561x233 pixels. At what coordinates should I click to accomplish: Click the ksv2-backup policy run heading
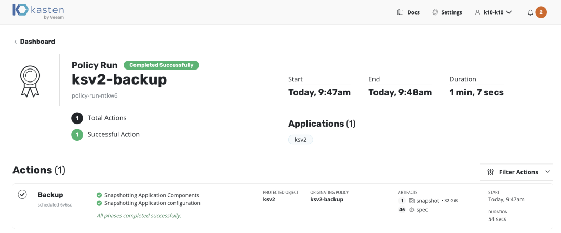point(119,79)
